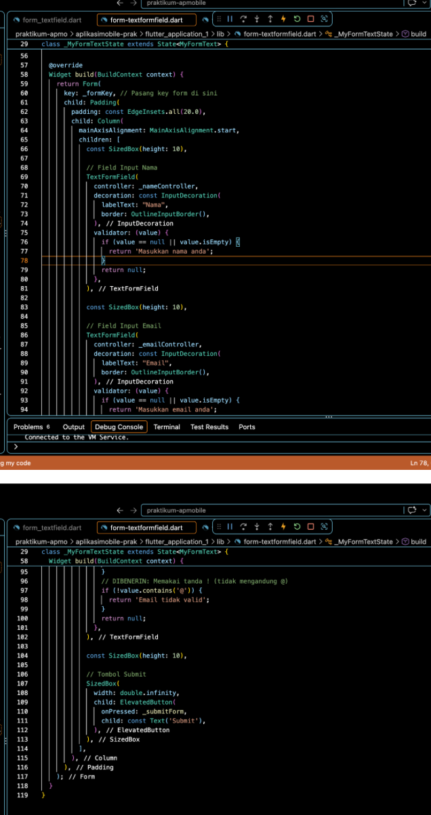The height and width of the screenshot is (815, 431).
Task: Trigger Hot Reload lightning icon in upper window
Action: tap(283, 19)
